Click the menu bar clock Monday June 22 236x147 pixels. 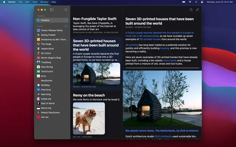[219, 2]
